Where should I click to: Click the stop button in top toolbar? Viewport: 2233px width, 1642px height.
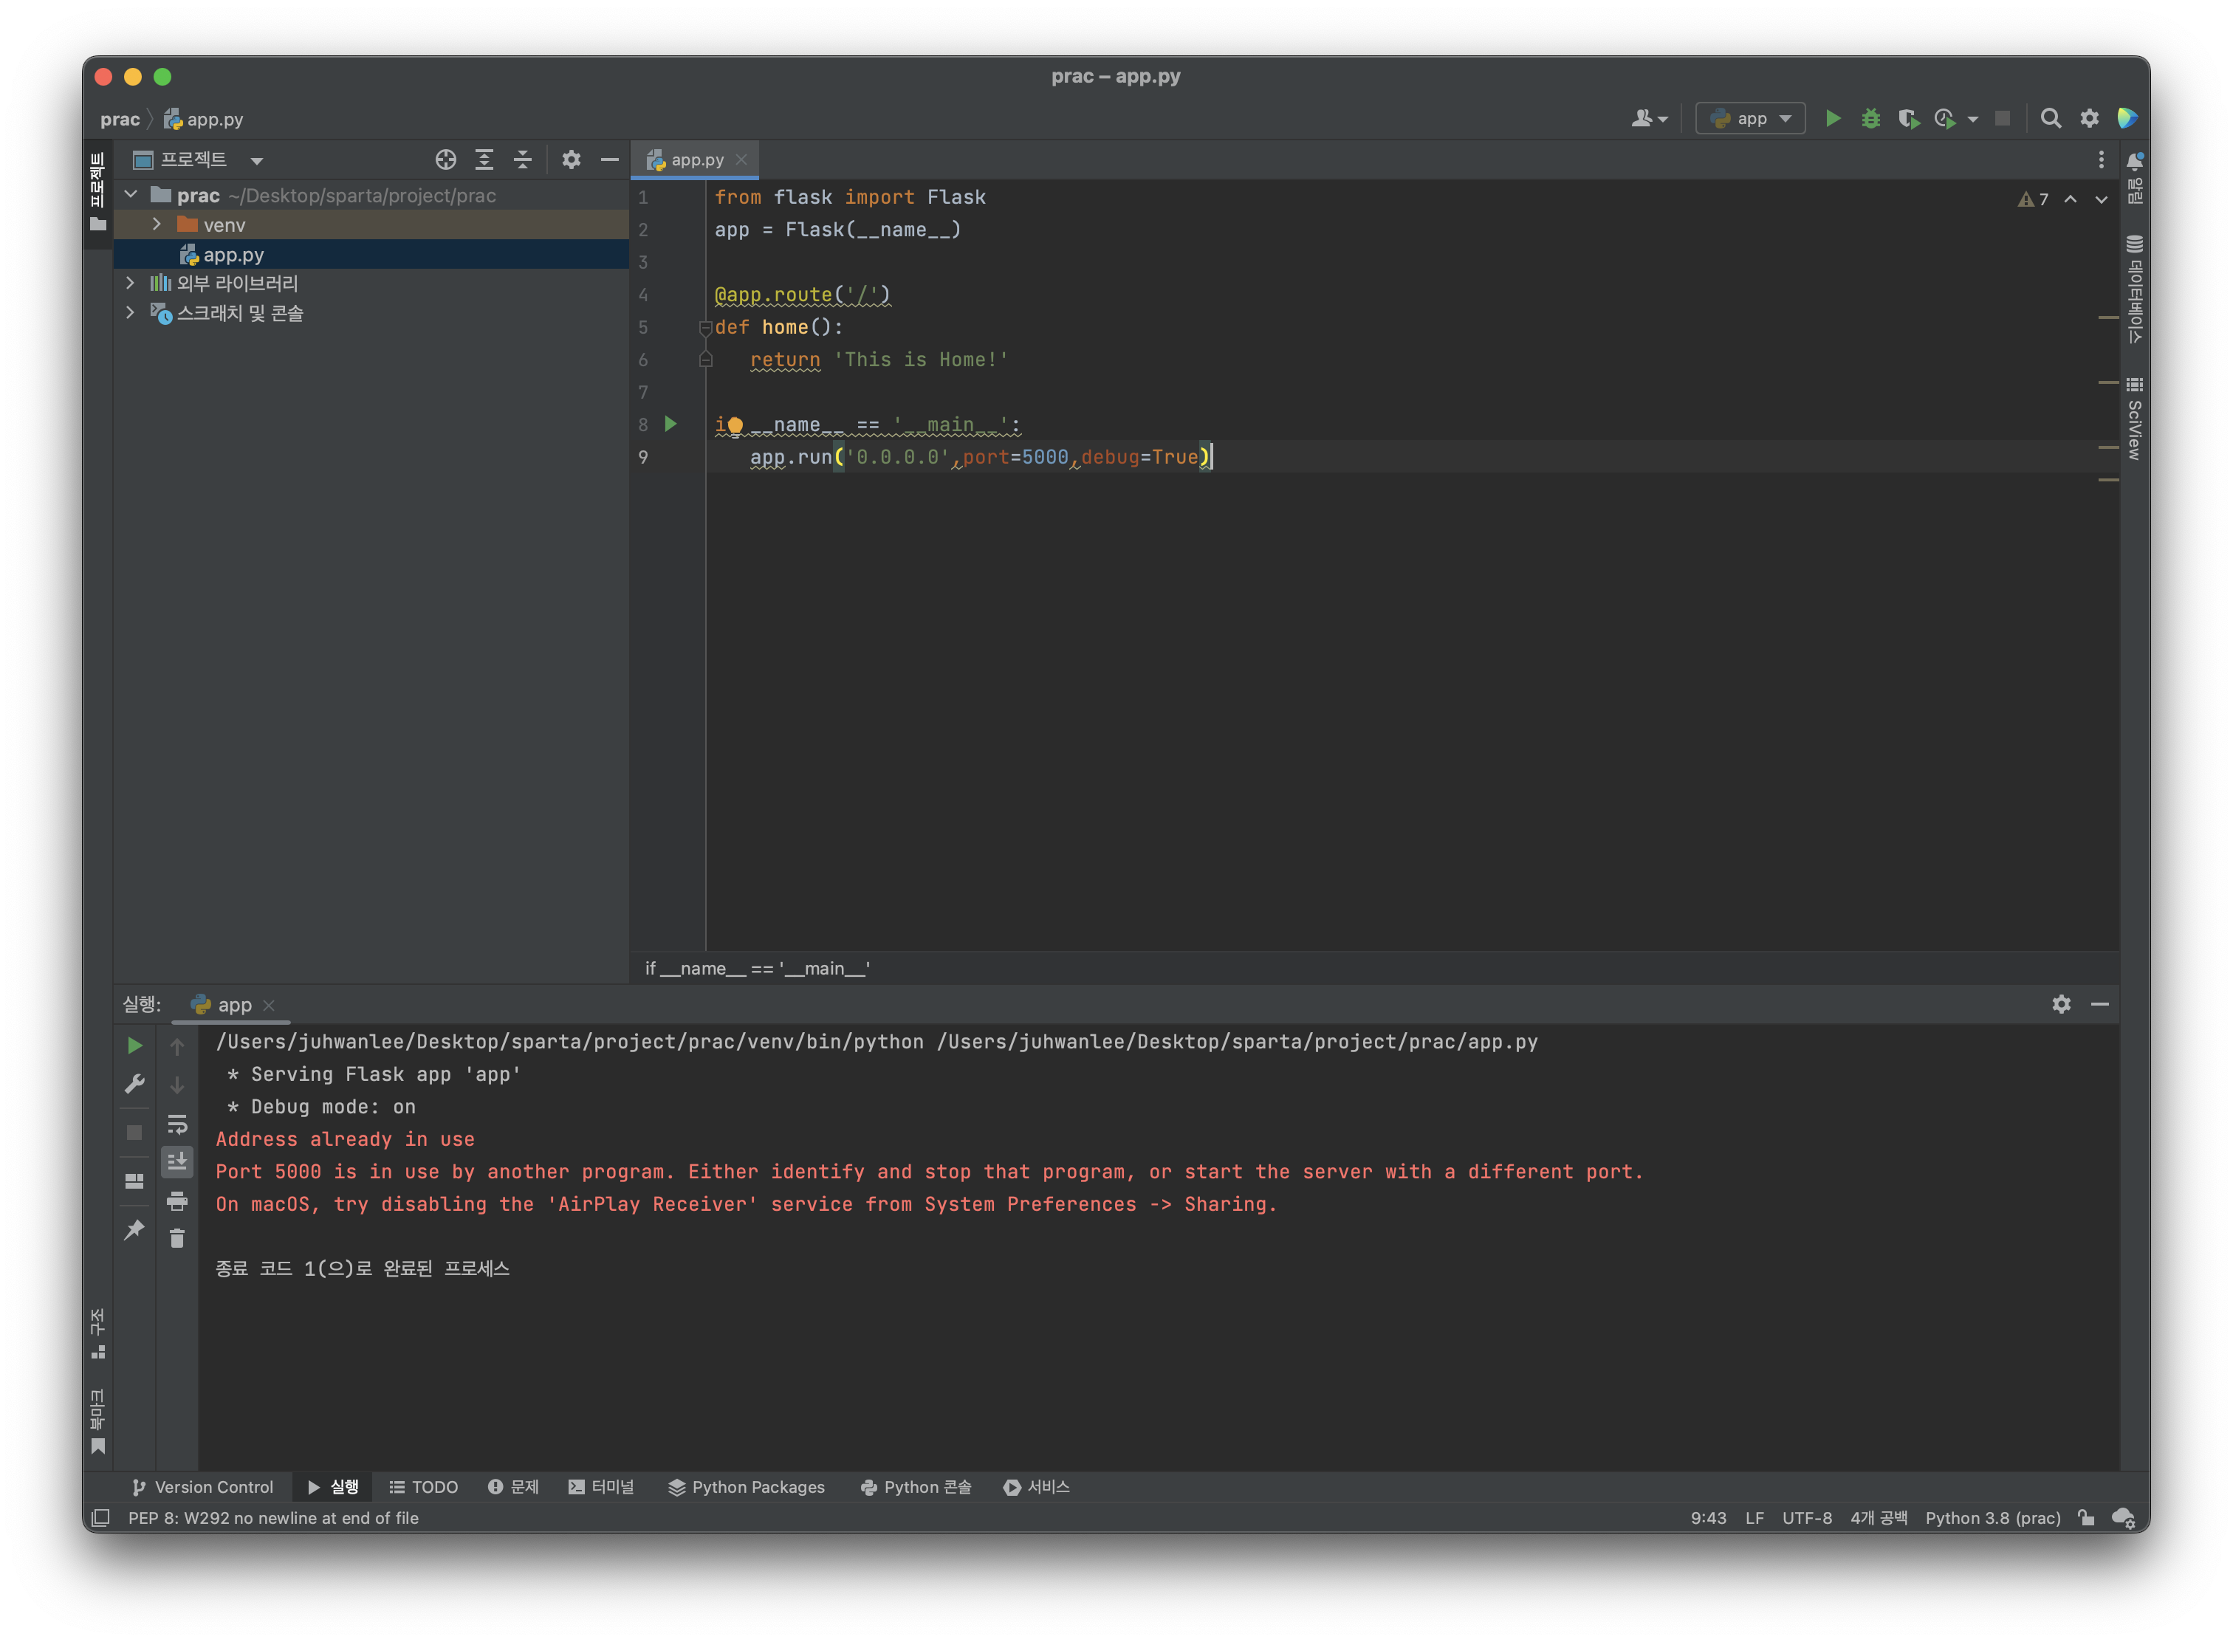click(2003, 118)
